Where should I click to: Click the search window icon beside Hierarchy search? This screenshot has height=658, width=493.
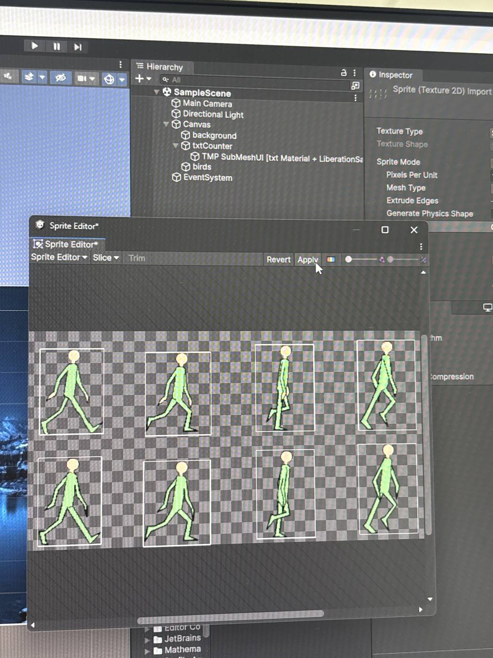coord(355,86)
